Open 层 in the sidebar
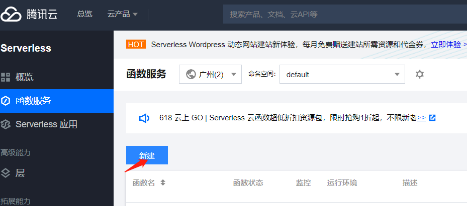 [x=57, y=173]
